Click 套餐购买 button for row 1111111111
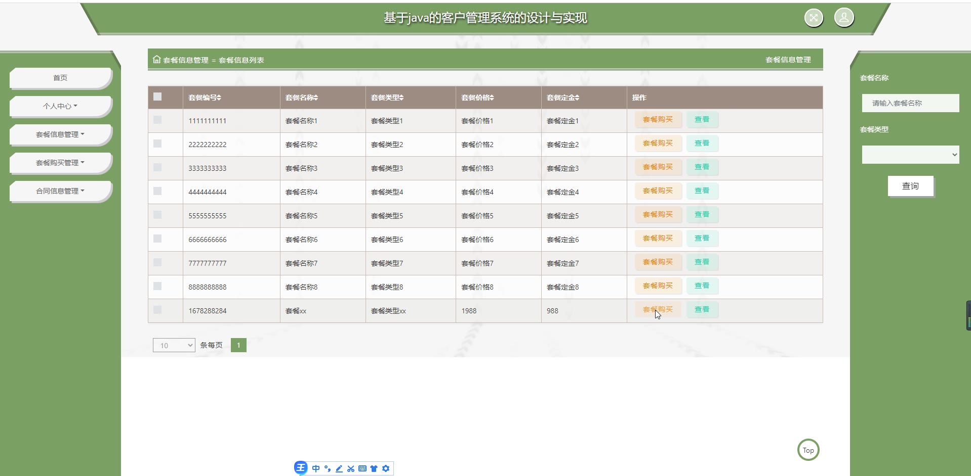The height and width of the screenshot is (476, 971). tap(658, 120)
